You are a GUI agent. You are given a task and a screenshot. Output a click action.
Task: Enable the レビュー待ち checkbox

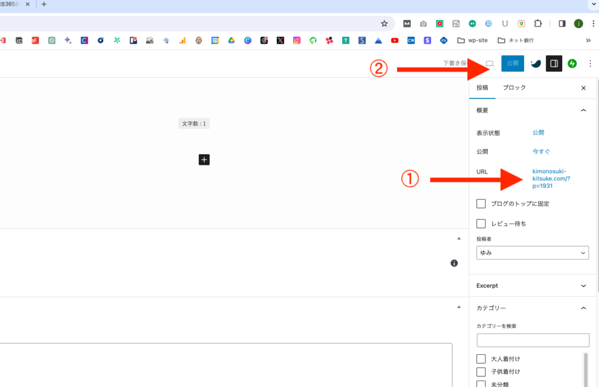pyautogui.click(x=481, y=223)
